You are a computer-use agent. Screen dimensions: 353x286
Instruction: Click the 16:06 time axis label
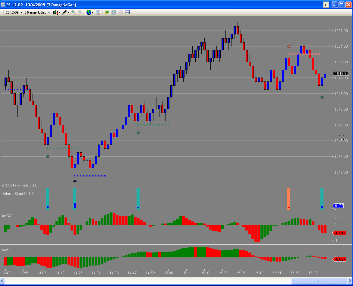click(313, 273)
